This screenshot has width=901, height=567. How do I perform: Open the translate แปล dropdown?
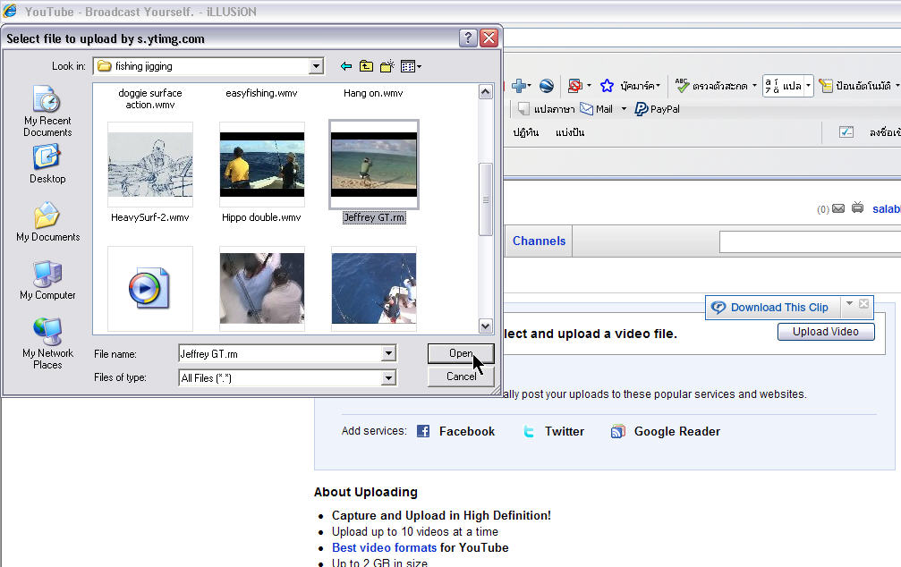click(x=808, y=86)
